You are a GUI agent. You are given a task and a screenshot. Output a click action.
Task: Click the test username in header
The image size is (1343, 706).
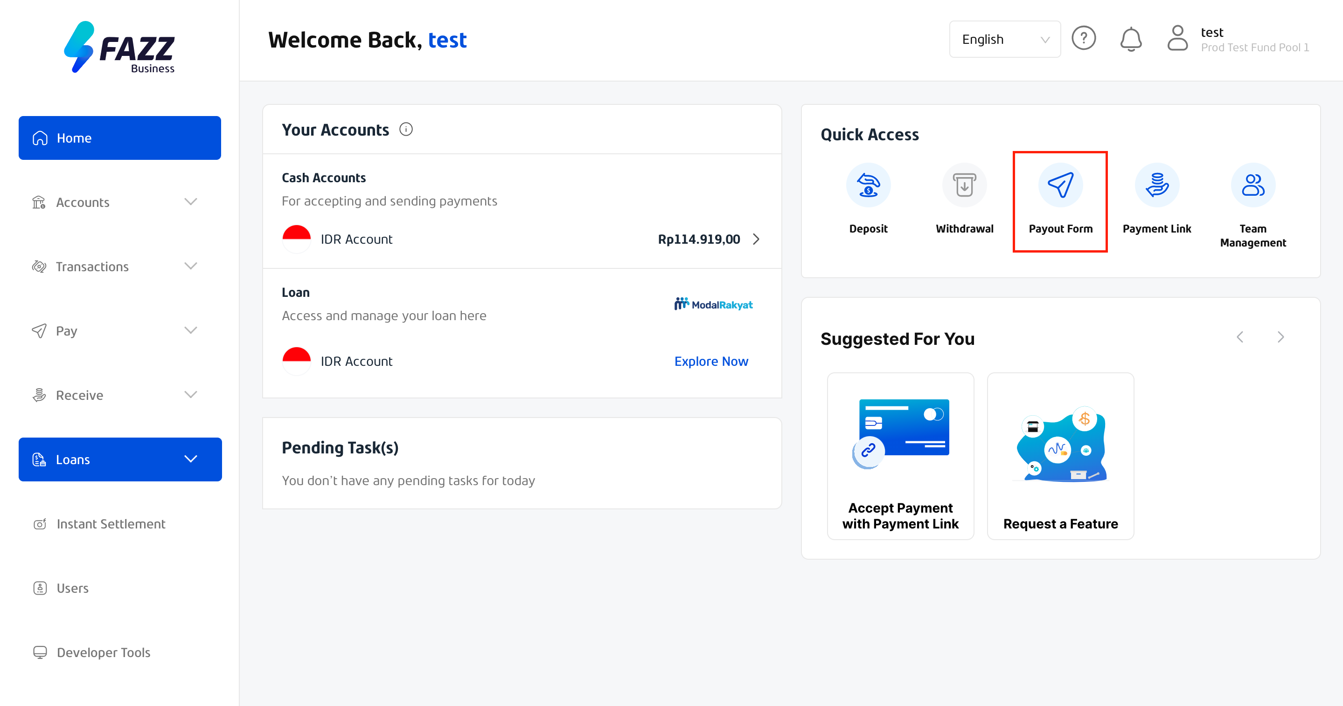pyautogui.click(x=1211, y=32)
